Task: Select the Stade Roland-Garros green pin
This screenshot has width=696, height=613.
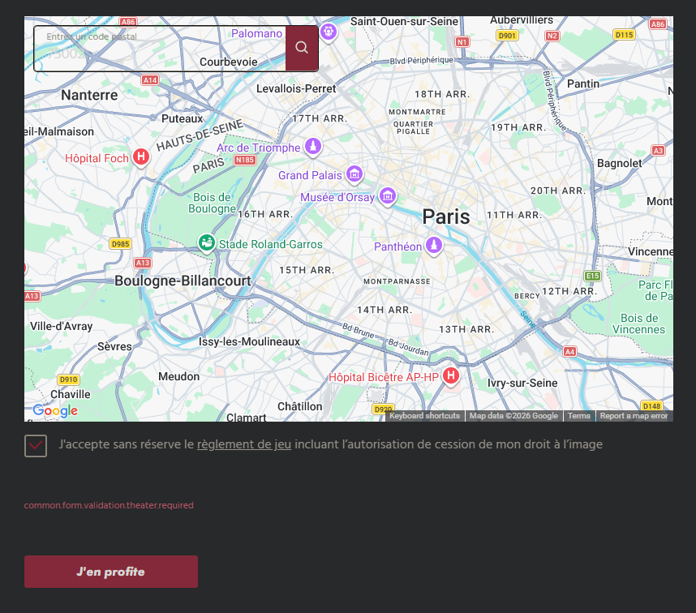Action: click(x=206, y=243)
